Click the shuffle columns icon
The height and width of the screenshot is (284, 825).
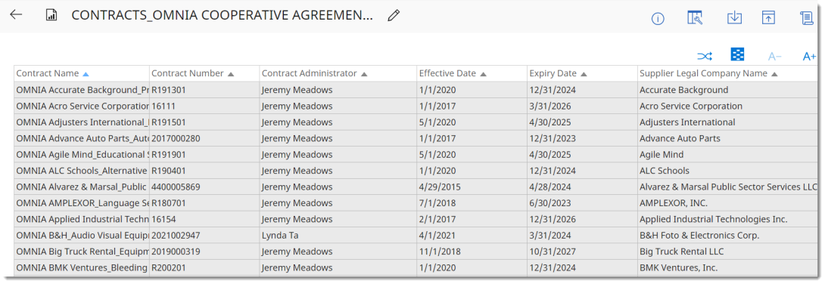705,56
